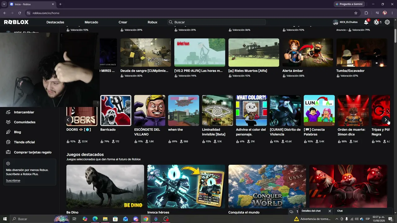This screenshot has height=223, width=397.
Task: Click the Comunidades sidebar icon
Action: click(x=8, y=122)
